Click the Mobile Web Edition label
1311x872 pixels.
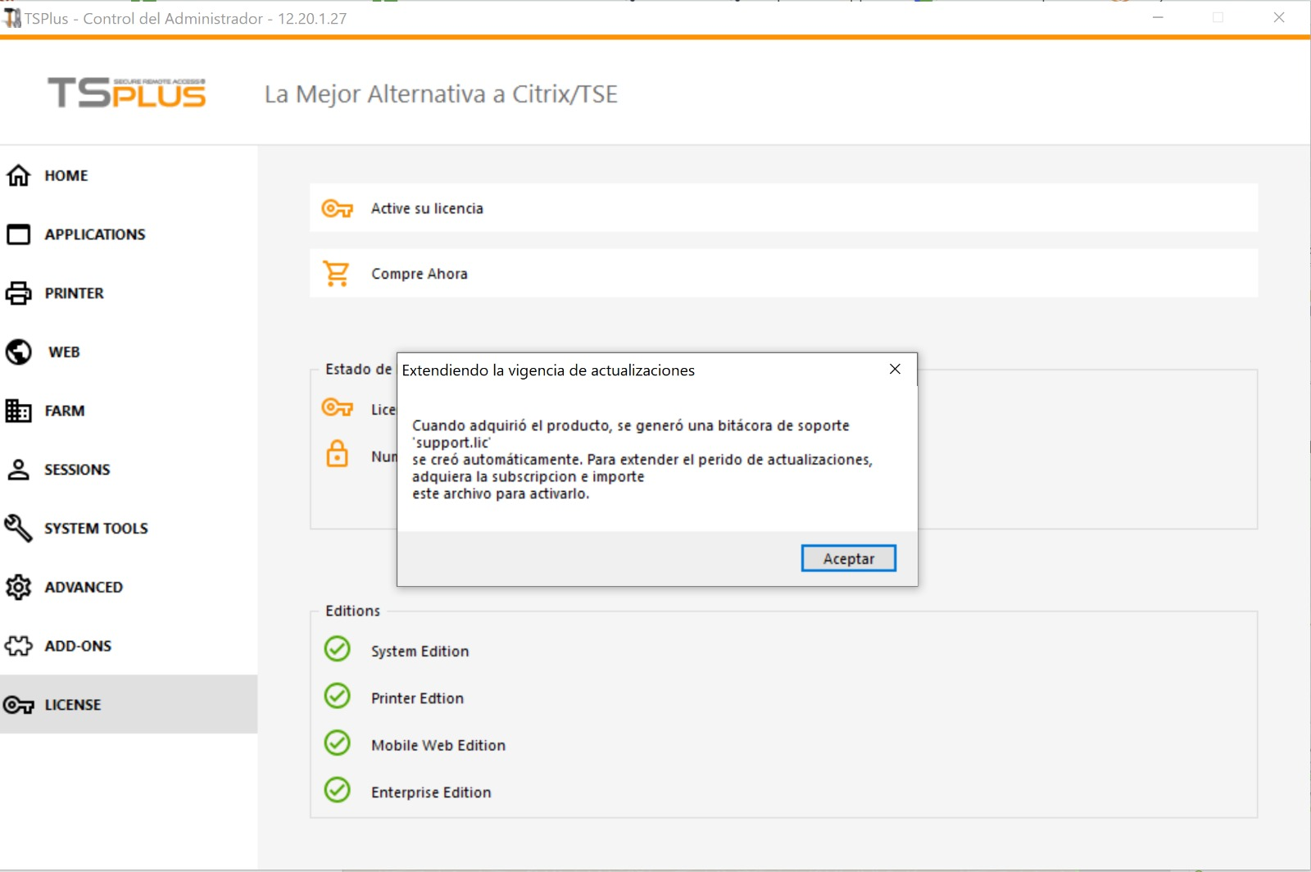tap(438, 745)
